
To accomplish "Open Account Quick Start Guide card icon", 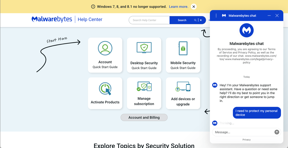I will click(x=105, y=48).
